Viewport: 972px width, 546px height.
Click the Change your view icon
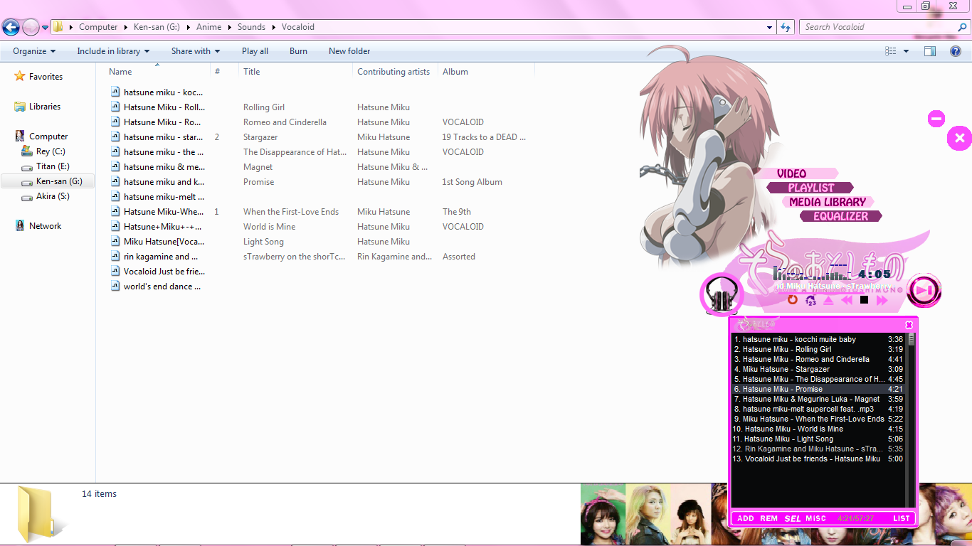tap(891, 51)
